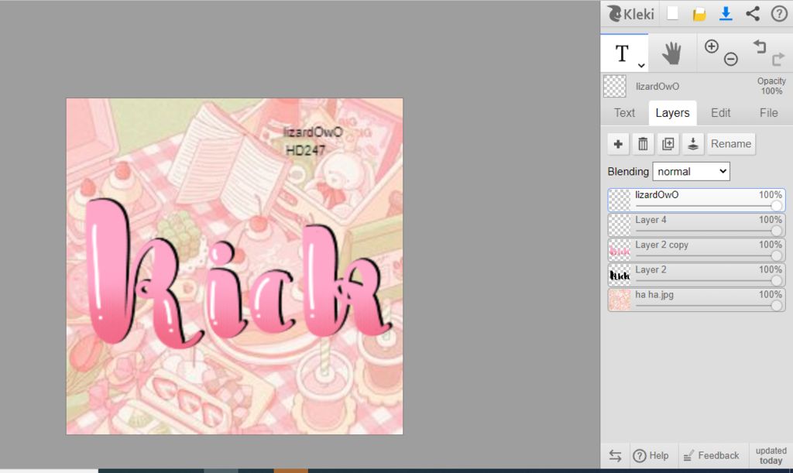
Task: Open the import image folder icon
Action: 699,14
